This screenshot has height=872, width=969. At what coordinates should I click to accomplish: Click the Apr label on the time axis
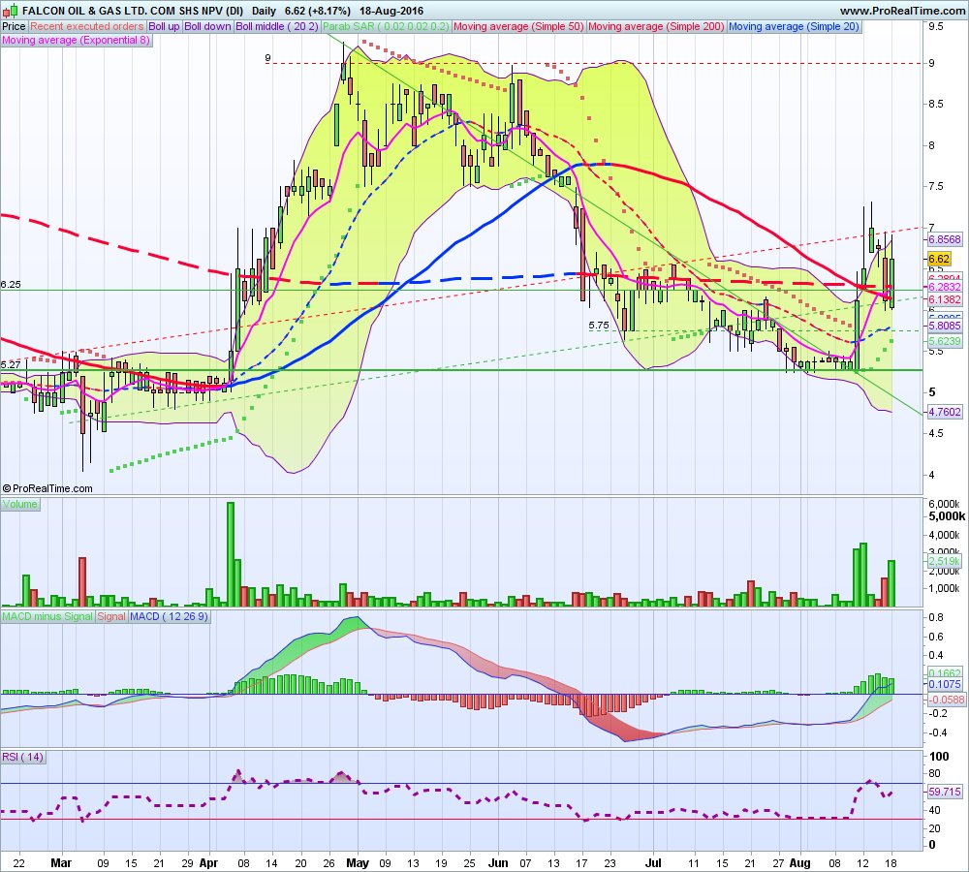click(x=209, y=862)
